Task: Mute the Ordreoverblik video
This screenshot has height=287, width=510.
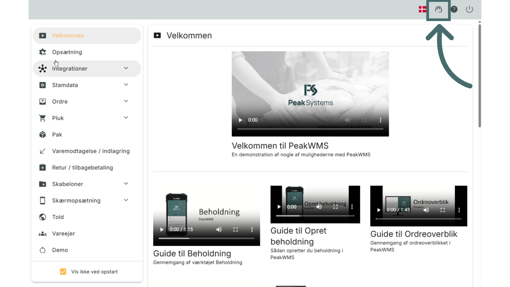Action: pyautogui.click(x=426, y=210)
